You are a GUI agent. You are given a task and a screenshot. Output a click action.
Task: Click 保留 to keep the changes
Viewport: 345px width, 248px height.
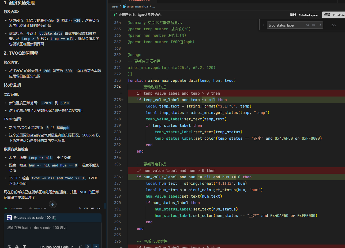click(x=333, y=15)
